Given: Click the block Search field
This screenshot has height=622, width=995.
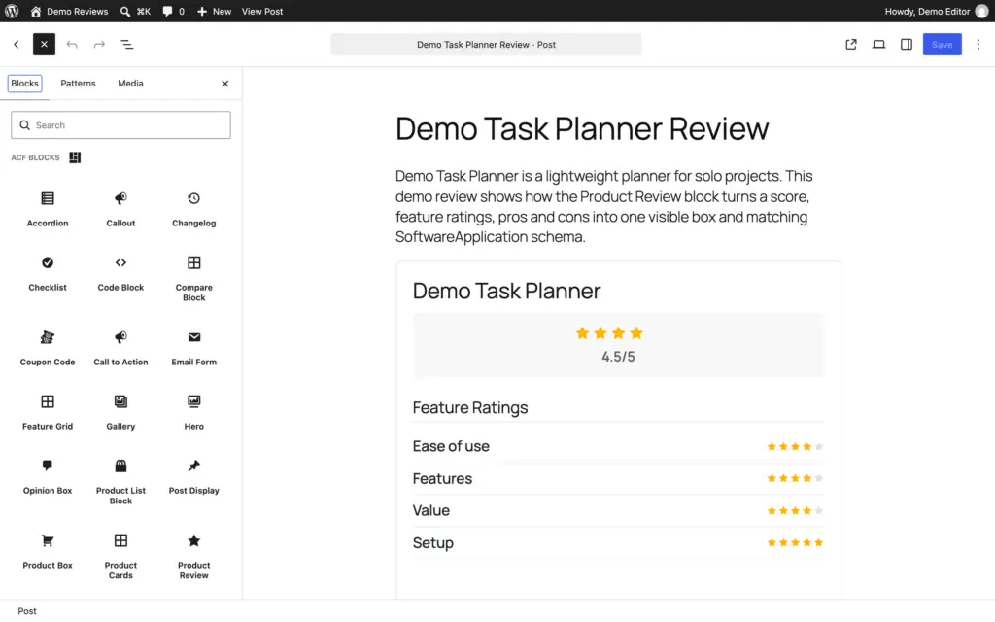Looking at the screenshot, I should point(120,125).
